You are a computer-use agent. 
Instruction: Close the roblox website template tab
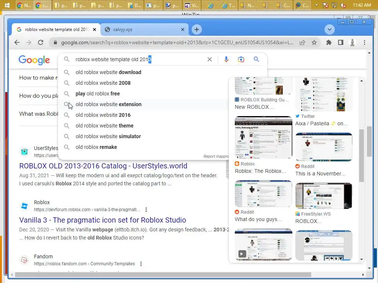click(94, 29)
